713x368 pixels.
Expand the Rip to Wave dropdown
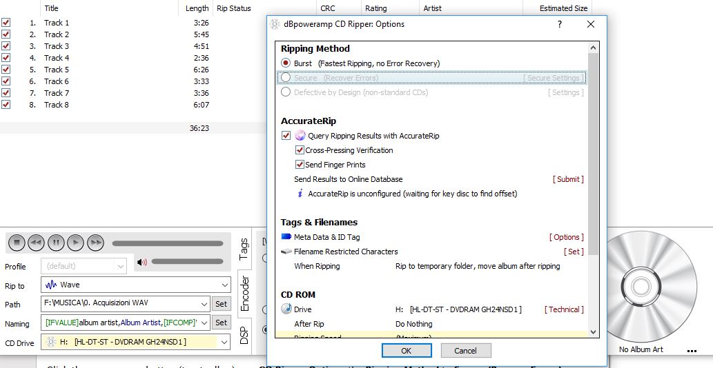[x=224, y=285]
